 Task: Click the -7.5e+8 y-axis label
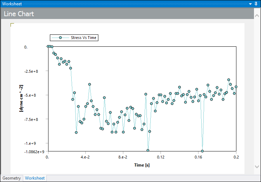(x=31, y=119)
